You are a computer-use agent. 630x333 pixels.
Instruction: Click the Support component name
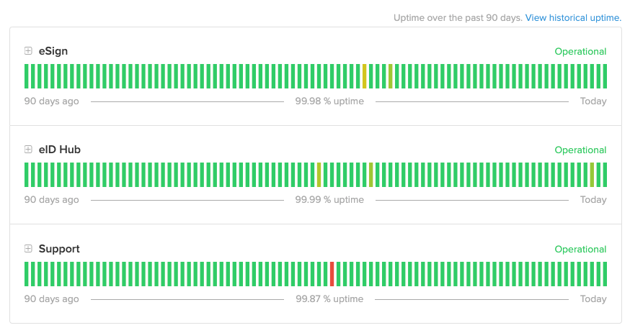coord(59,249)
